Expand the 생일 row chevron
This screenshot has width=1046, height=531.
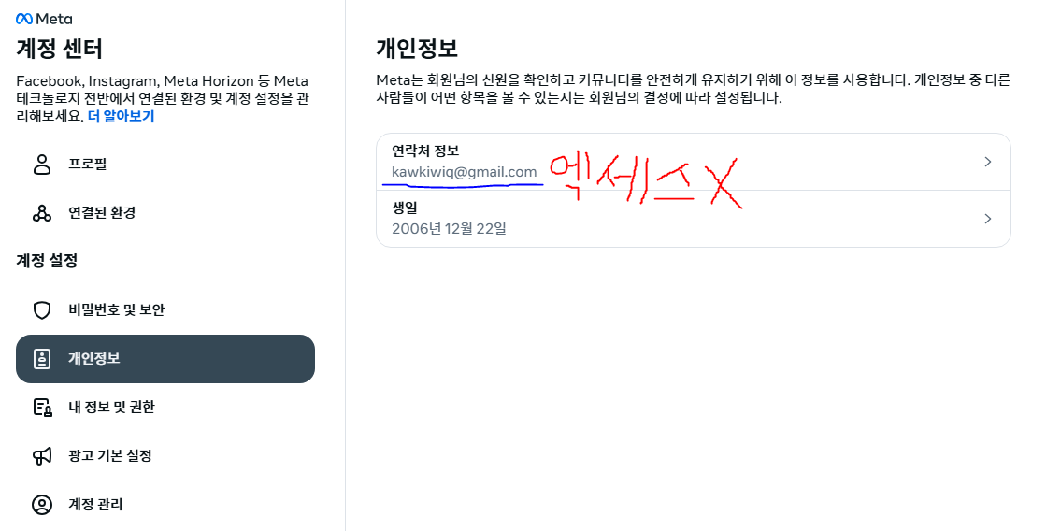(988, 219)
